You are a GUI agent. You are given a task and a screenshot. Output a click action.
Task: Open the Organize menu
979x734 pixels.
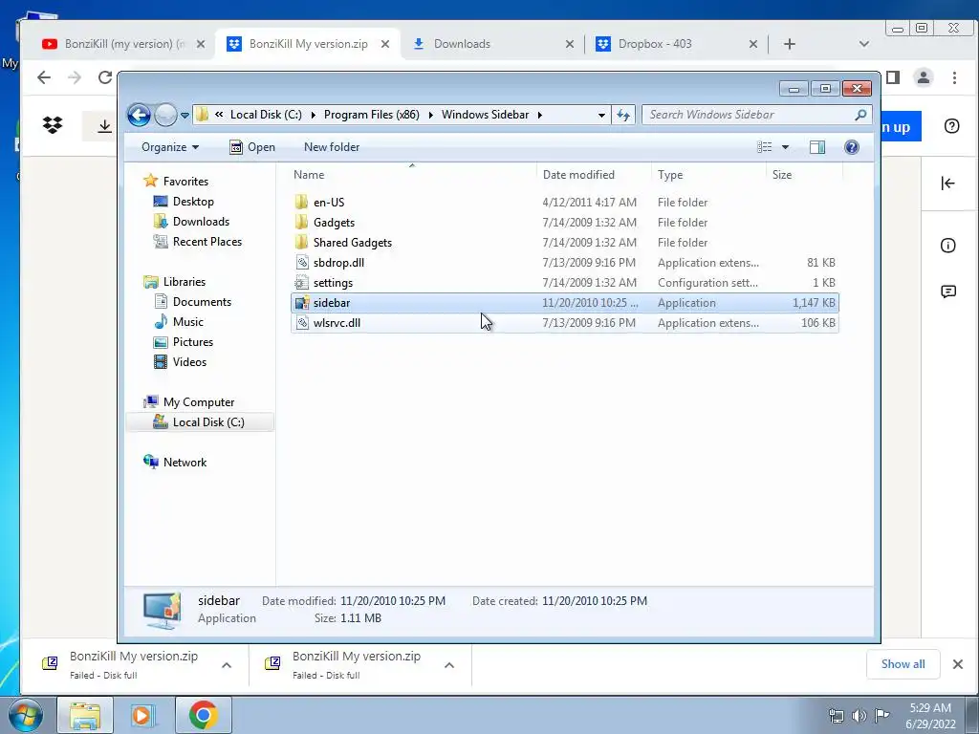tap(170, 147)
